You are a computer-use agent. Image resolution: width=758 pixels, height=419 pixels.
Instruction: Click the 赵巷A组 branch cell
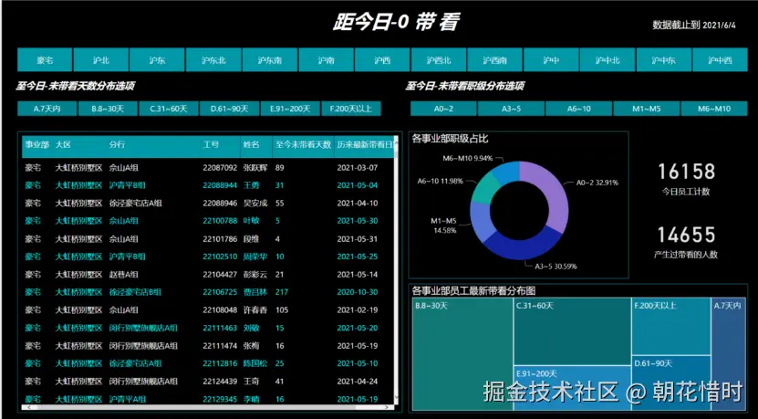(x=124, y=275)
